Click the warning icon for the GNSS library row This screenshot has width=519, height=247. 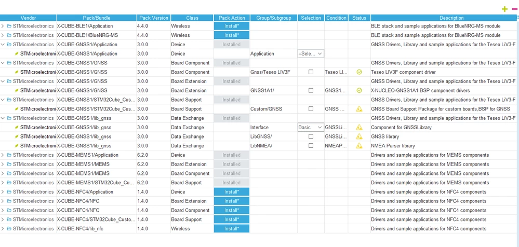click(x=359, y=136)
